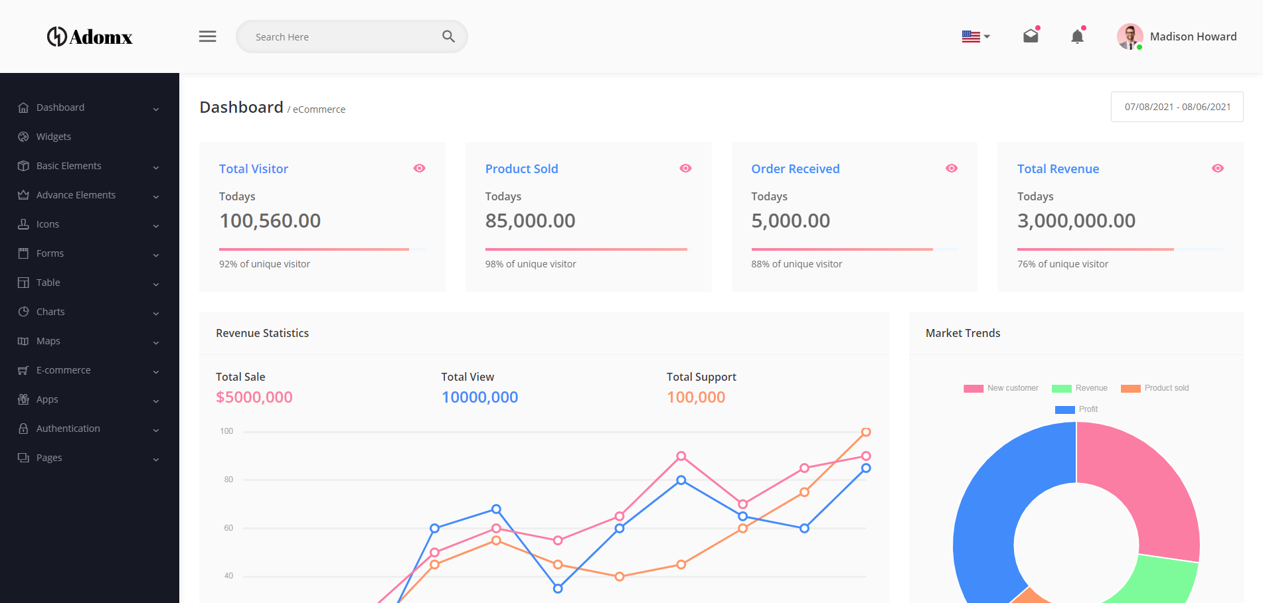Open the messages inbox icon
The height and width of the screenshot is (603, 1263).
point(1030,36)
